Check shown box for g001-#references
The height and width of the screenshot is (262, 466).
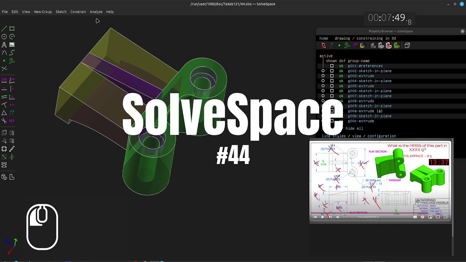pos(332,66)
